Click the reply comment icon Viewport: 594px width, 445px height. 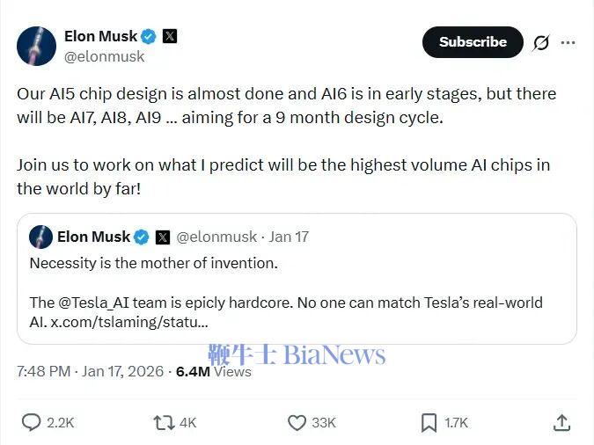click(32, 423)
